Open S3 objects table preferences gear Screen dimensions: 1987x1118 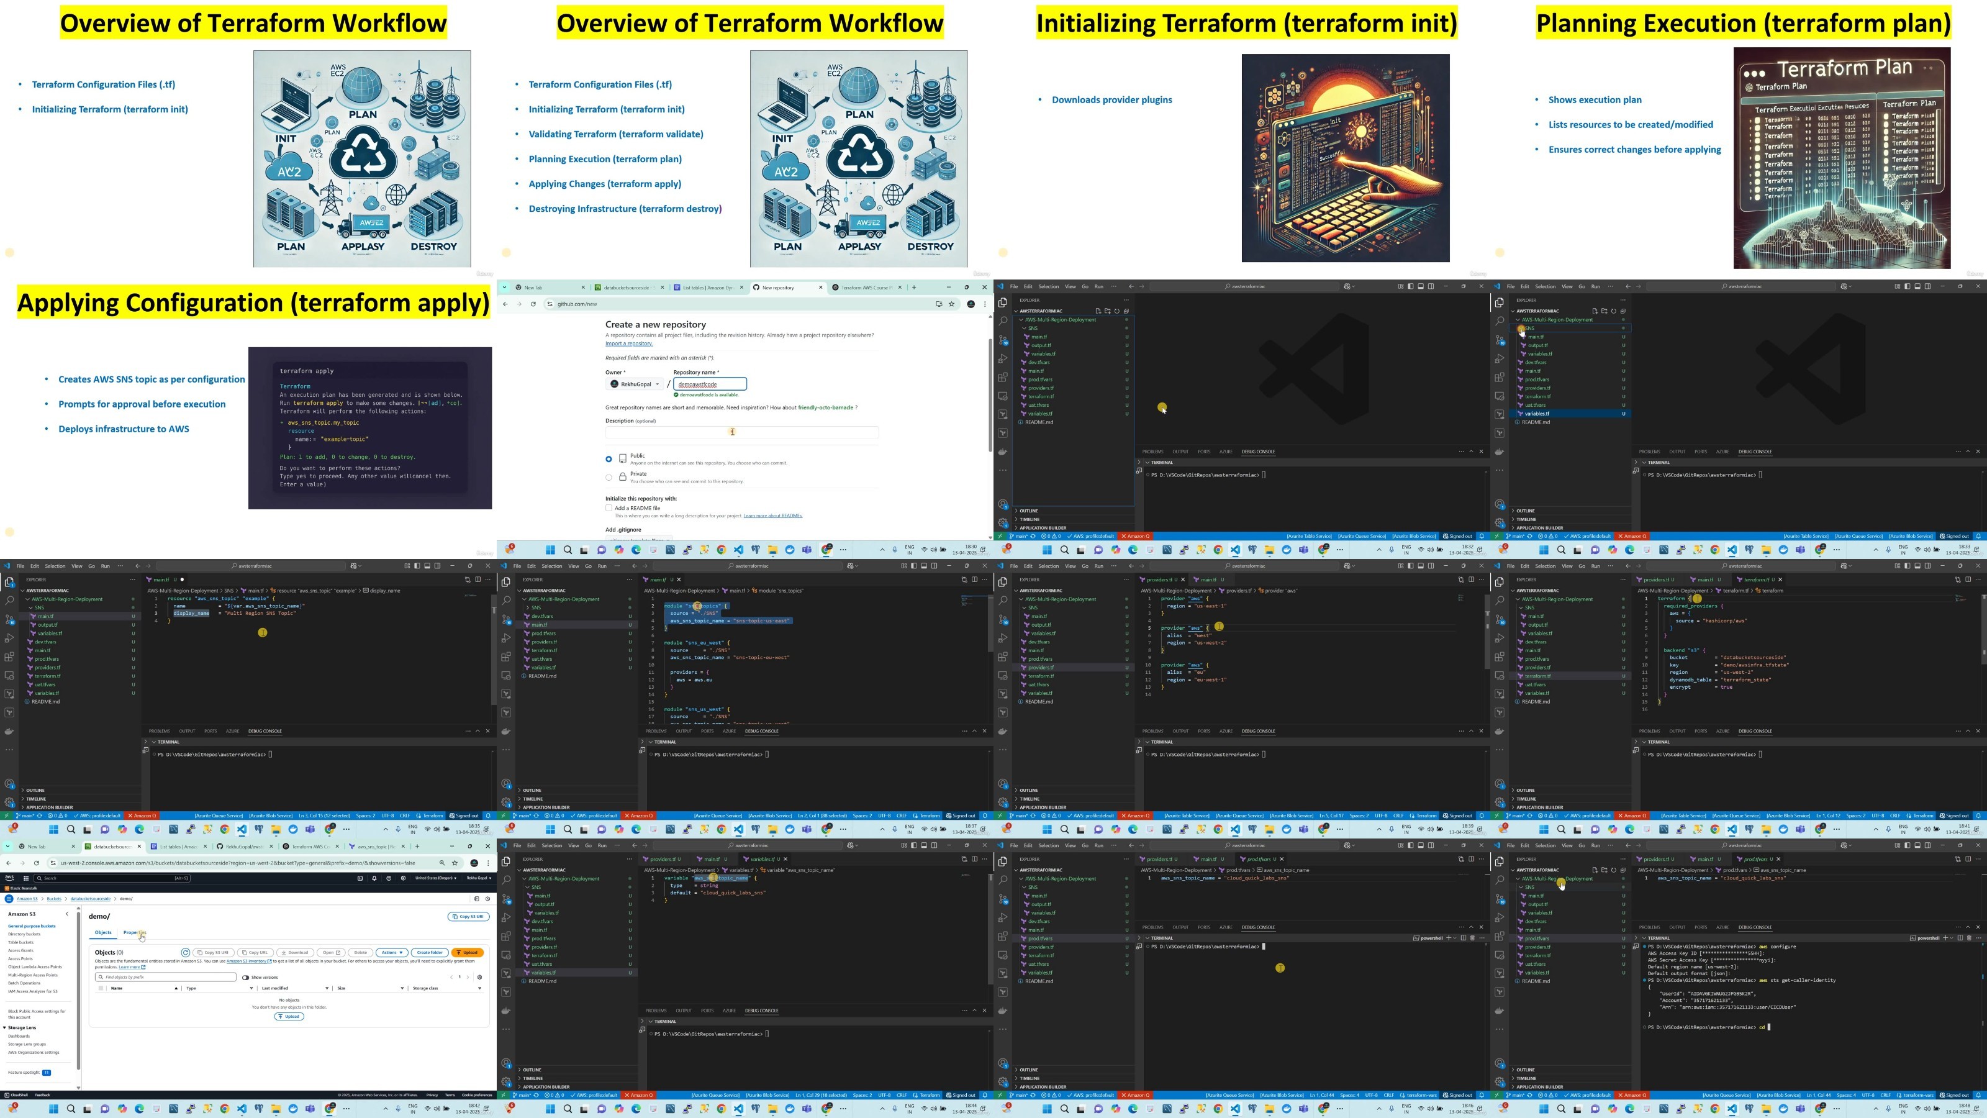479,977
